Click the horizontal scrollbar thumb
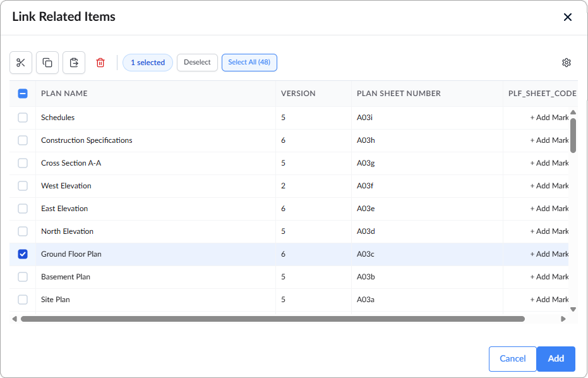 273,319
